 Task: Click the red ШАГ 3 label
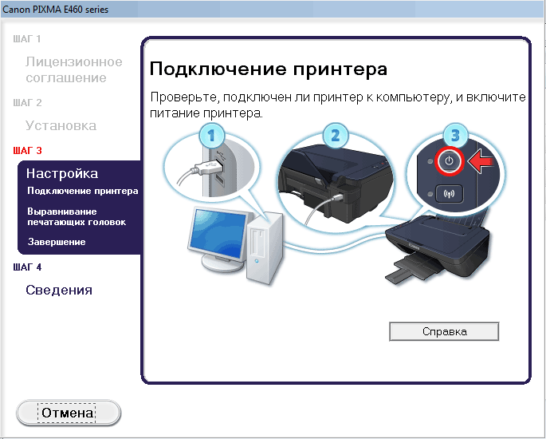pyautogui.click(x=27, y=151)
